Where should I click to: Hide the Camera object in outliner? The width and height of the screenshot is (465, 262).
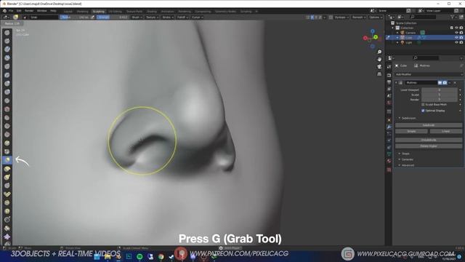tap(456, 33)
